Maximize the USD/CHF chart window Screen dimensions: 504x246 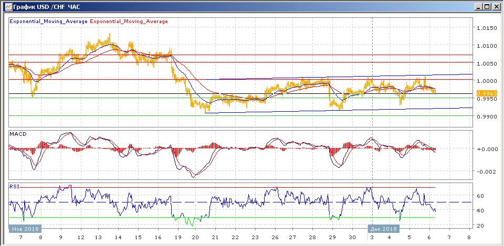[486, 6]
